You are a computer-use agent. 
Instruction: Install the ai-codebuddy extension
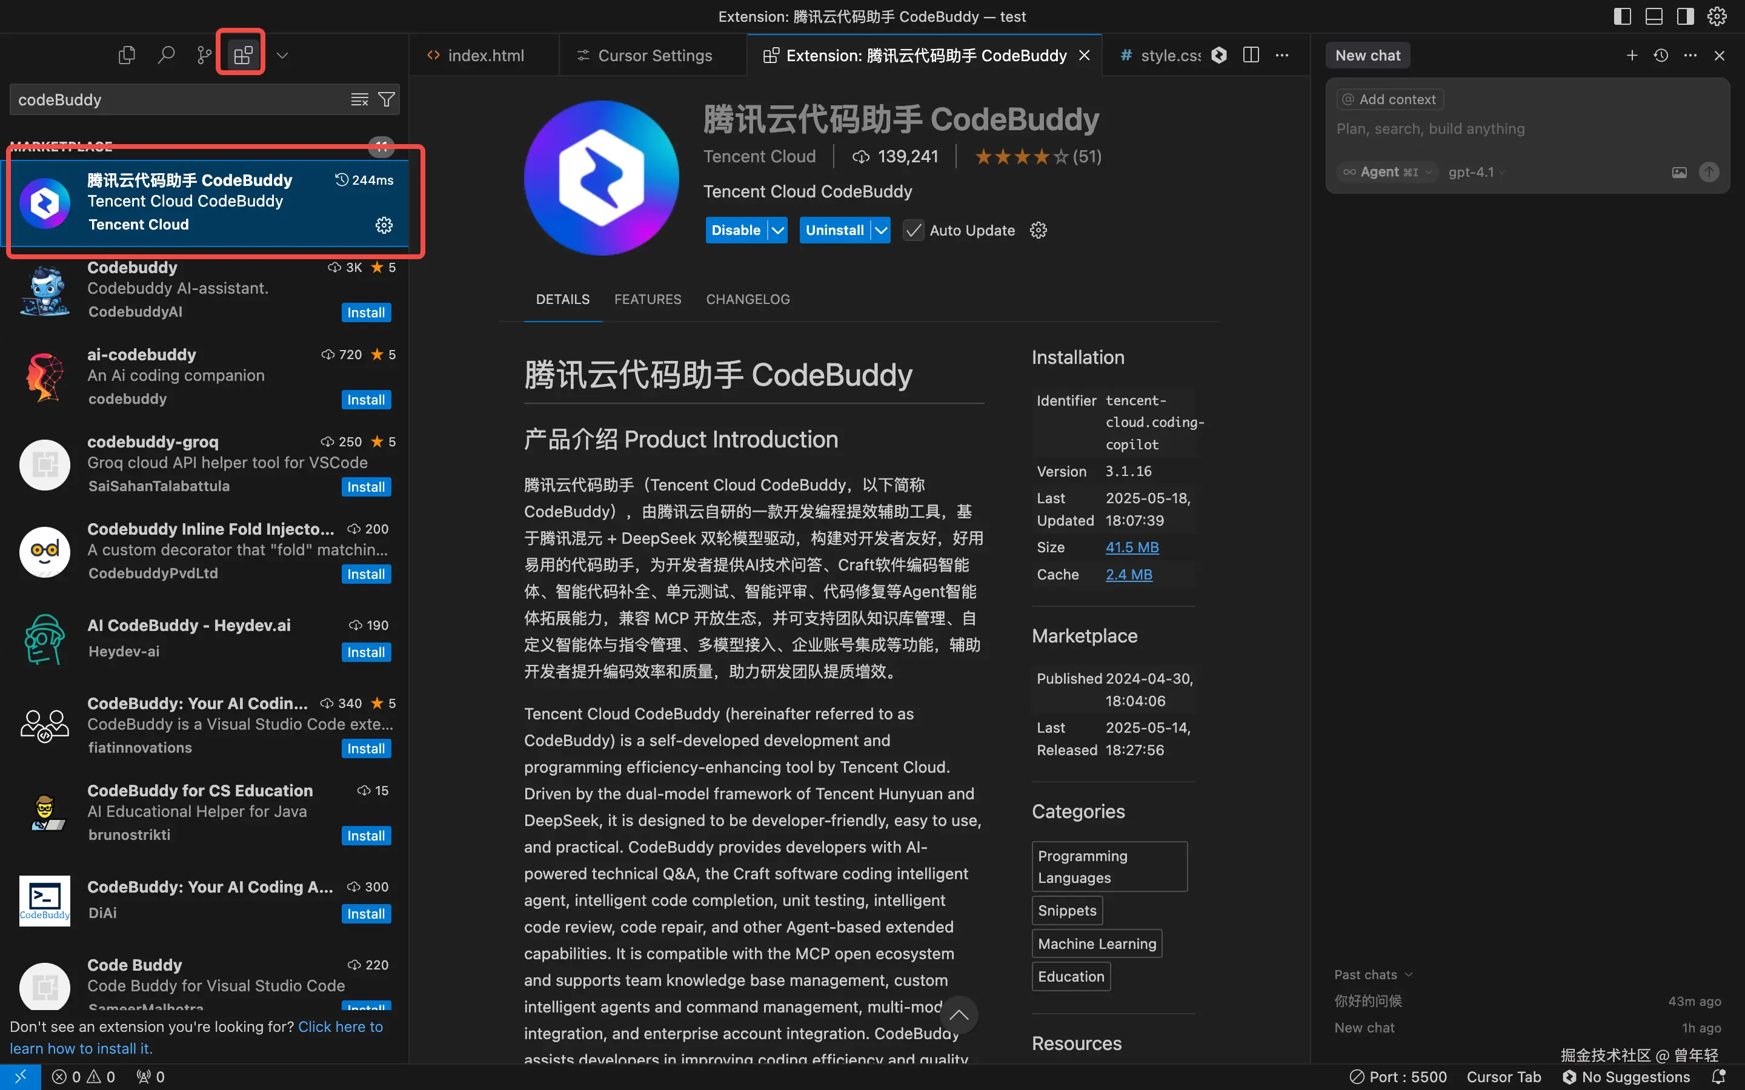[x=365, y=400]
